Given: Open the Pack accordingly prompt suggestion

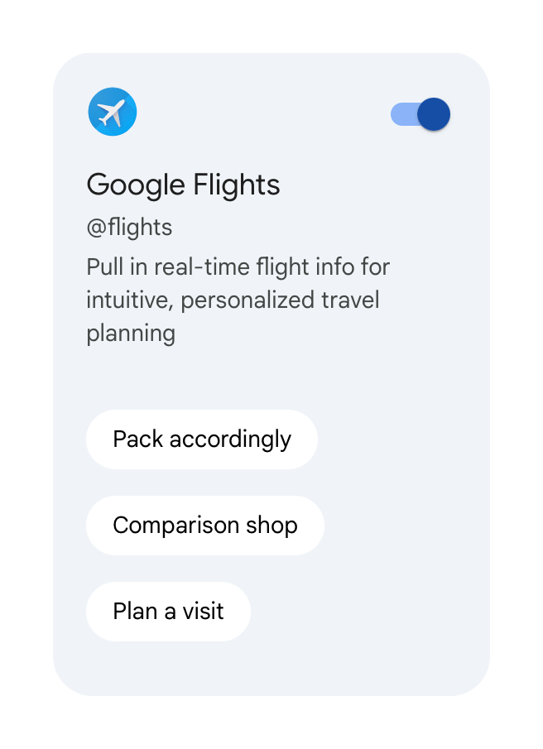Looking at the screenshot, I should pyautogui.click(x=202, y=439).
